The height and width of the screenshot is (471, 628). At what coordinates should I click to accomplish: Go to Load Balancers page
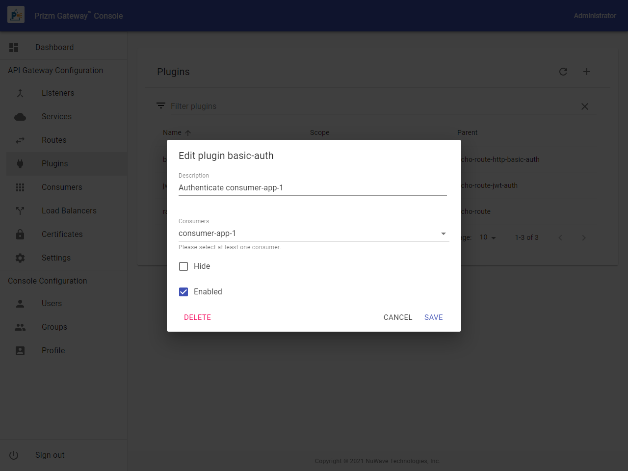(x=69, y=211)
